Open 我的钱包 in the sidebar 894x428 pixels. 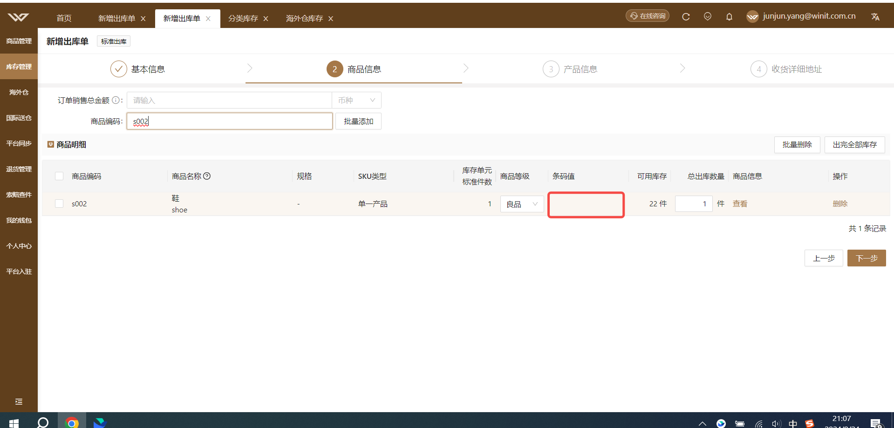[19, 220]
